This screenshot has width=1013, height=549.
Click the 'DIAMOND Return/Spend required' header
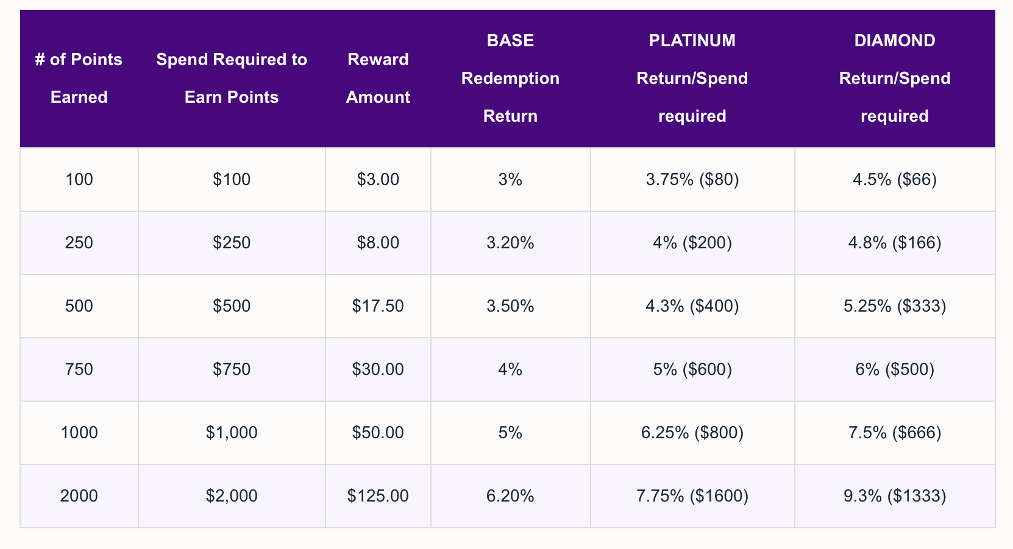[x=895, y=79]
